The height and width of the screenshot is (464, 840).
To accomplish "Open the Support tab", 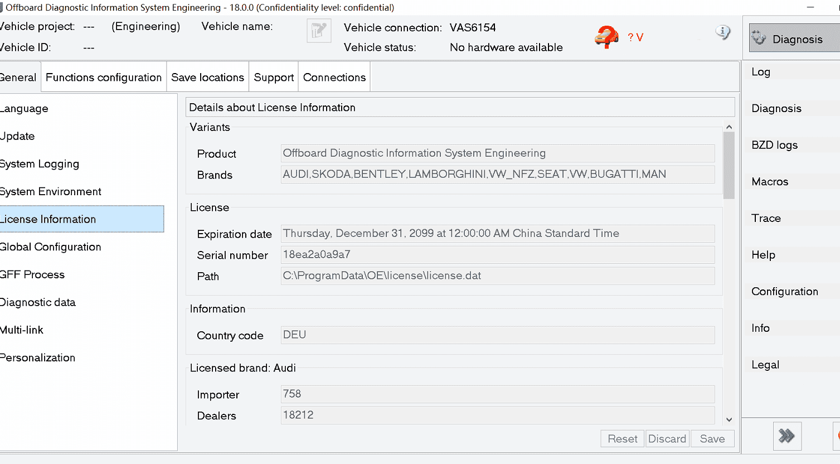I will (274, 77).
